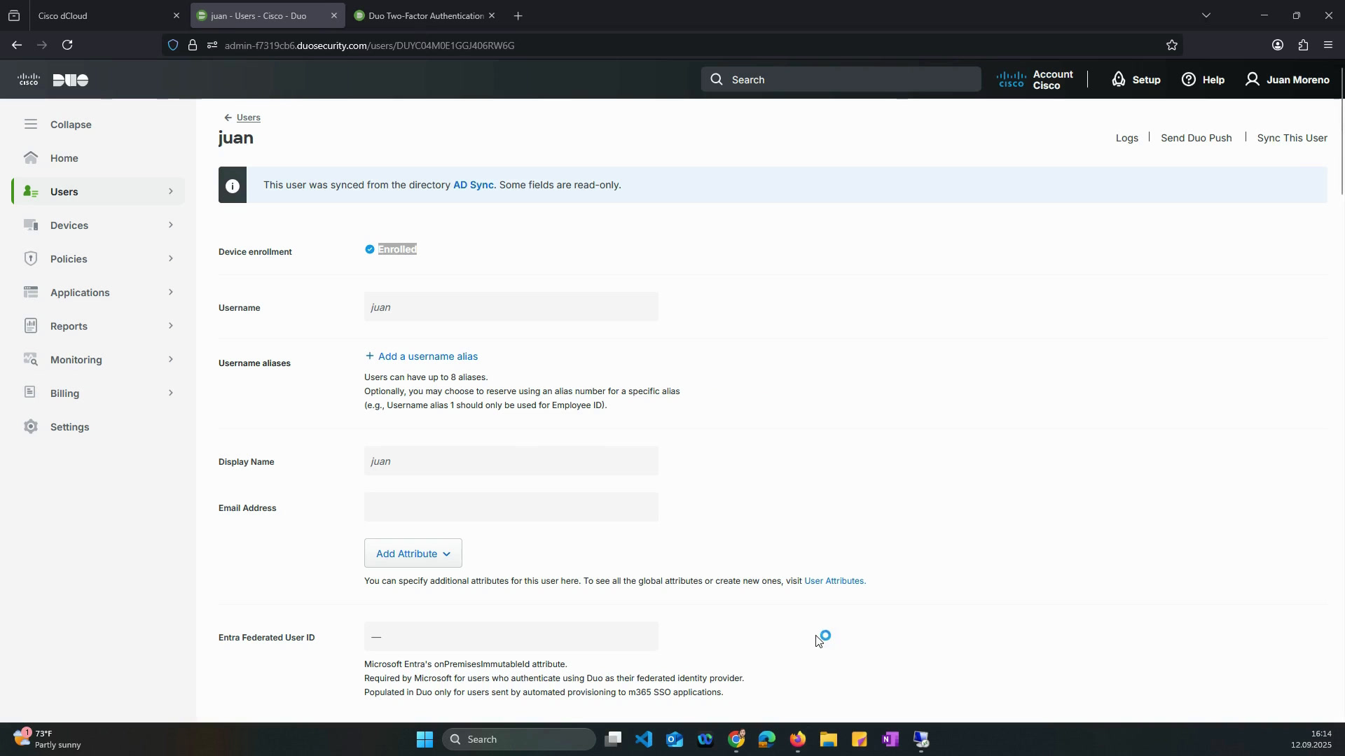Click the Billing sidebar icon
This screenshot has height=756, width=1345.
[30, 393]
